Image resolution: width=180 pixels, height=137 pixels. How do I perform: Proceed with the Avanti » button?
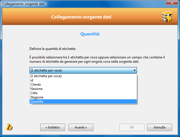[x=81, y=127]
